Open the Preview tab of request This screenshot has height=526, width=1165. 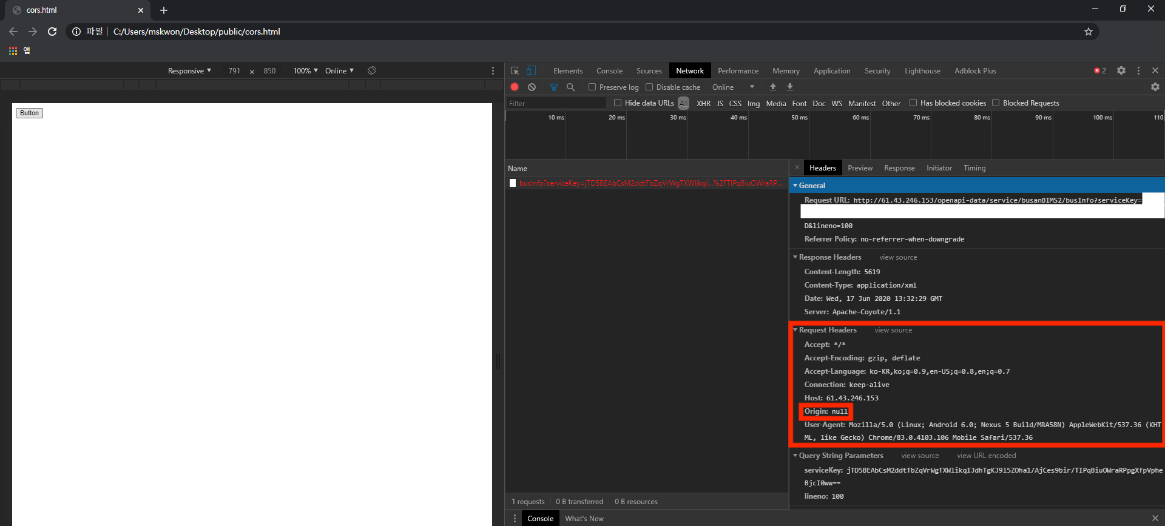click(860, 168)
